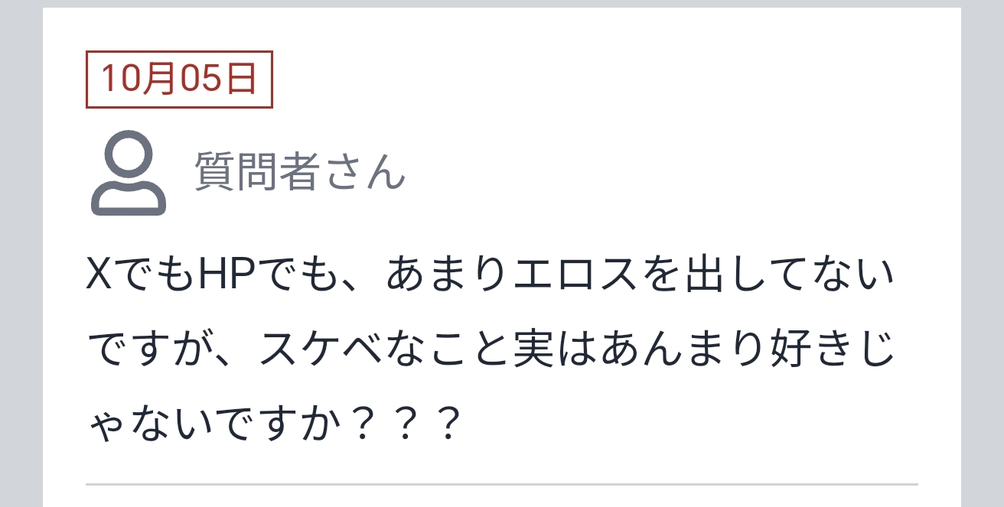Image resolution: width=1004 pixels, height=507 pixels.
Task: Click the letter X starting the question
Action: pyautogui.click(x=101, y=275)
